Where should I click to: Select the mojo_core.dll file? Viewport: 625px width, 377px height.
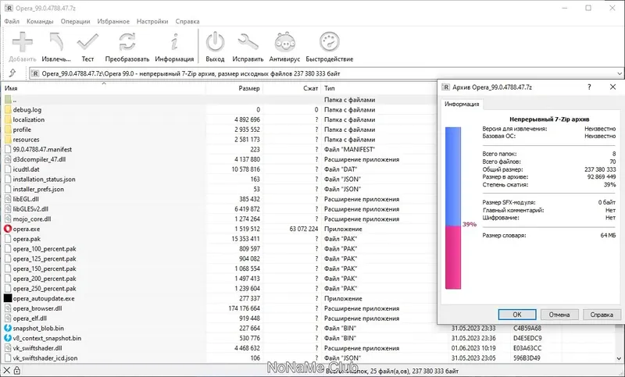[x=32, y=219]
